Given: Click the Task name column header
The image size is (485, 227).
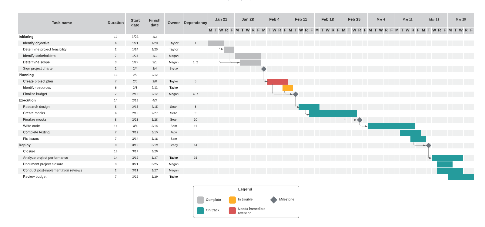Looking at the screenshot, I should 62,23.
